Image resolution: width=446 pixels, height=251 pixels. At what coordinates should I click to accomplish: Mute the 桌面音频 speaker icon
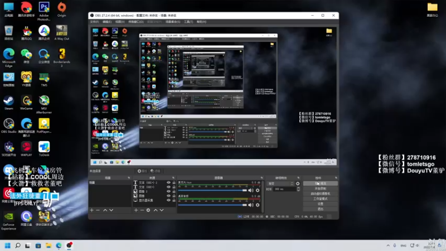point(250,205)
